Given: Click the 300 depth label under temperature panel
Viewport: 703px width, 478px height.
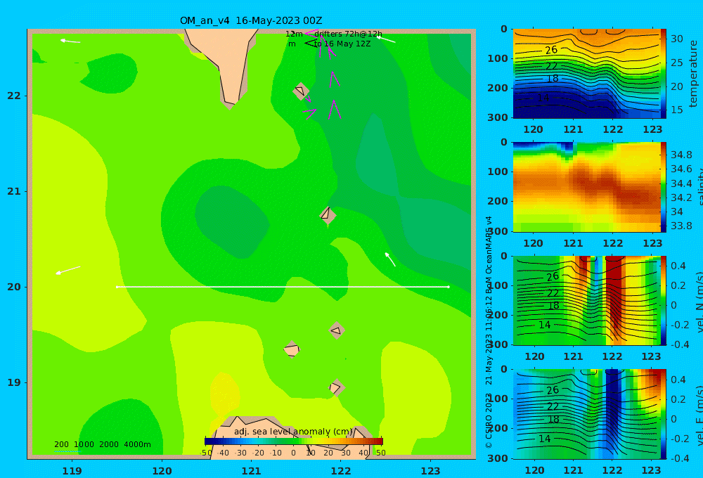Looking at the screenshot, I should click(x=498, y=117).
